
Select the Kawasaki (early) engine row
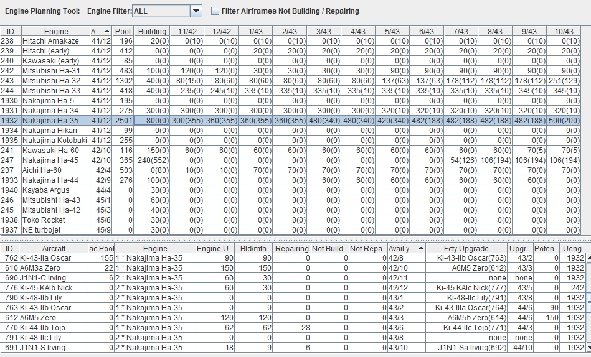click(290, 60)
